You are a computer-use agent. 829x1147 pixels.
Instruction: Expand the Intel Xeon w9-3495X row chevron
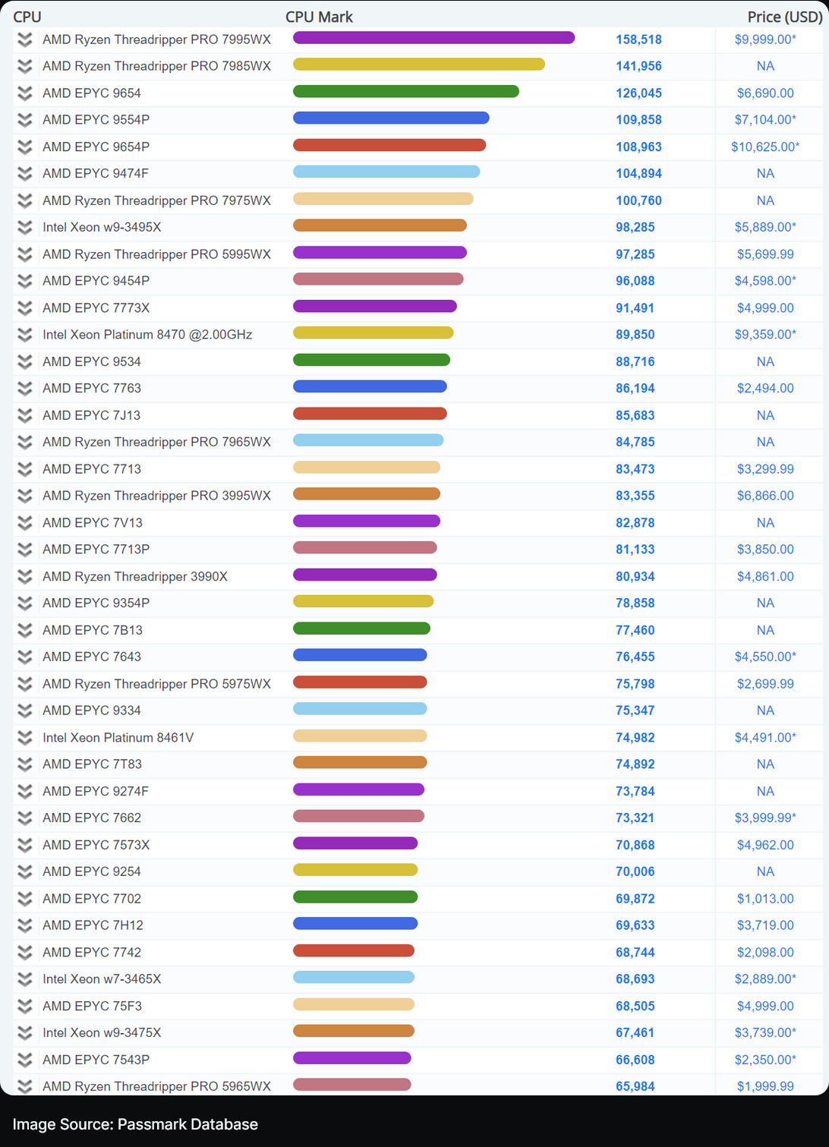(25, 227)
